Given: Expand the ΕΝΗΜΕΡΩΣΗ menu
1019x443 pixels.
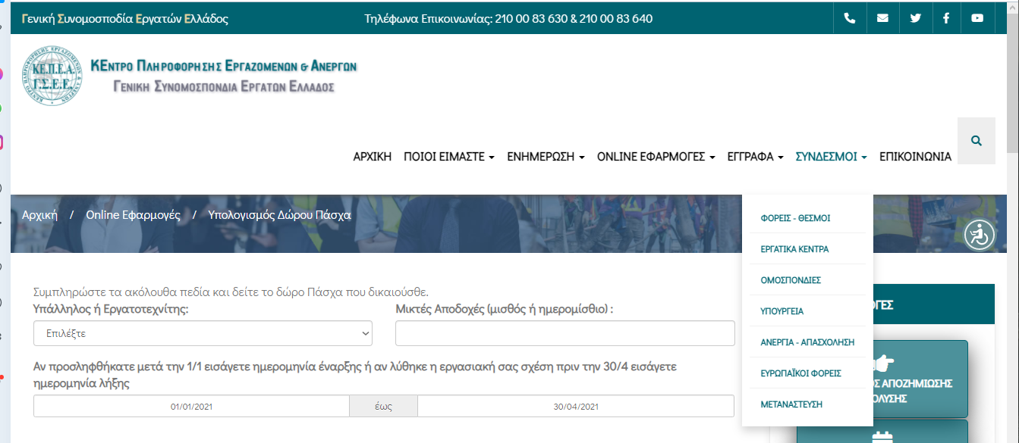Looking at the screenshot, I should [546, 157].
